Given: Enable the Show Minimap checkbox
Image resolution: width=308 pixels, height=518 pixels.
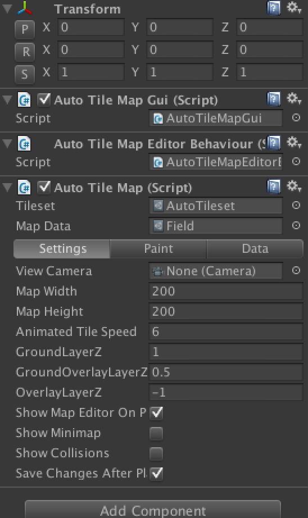Looking at the screenshot, I should pos(156,433).
